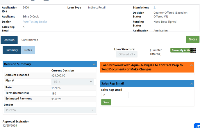Open the Plan # 1514 dropdown
Image resolution: width=200 pixels, height=128 pixels.
[x=73, y=82]
